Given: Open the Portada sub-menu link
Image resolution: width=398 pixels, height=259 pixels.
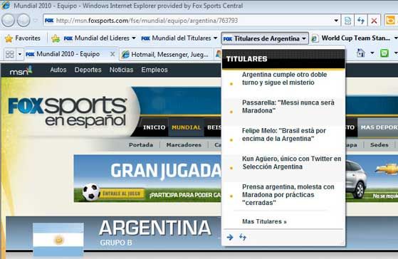Looking at the screenshot, I should [141, 145].
